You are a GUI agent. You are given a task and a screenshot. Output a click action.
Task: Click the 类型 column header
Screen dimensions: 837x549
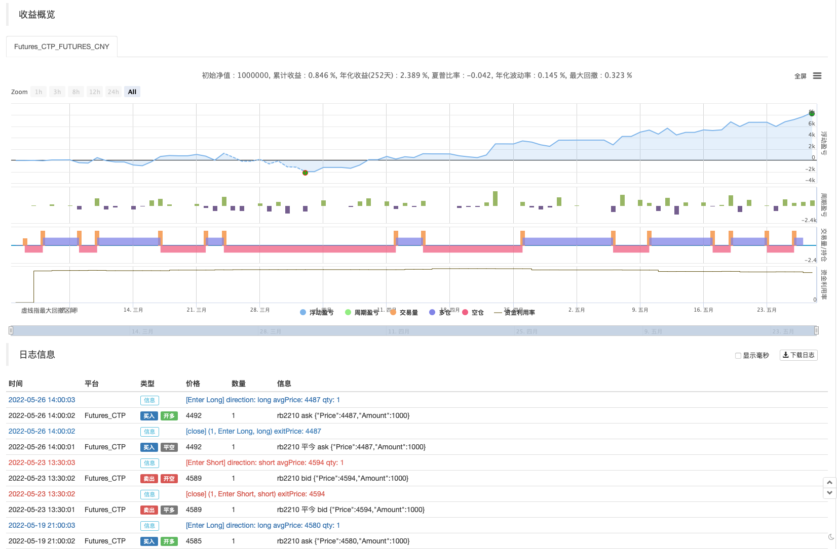[x=147, y=384]
